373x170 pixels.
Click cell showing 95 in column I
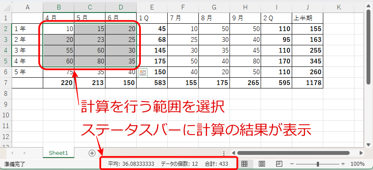coord(277,40)
